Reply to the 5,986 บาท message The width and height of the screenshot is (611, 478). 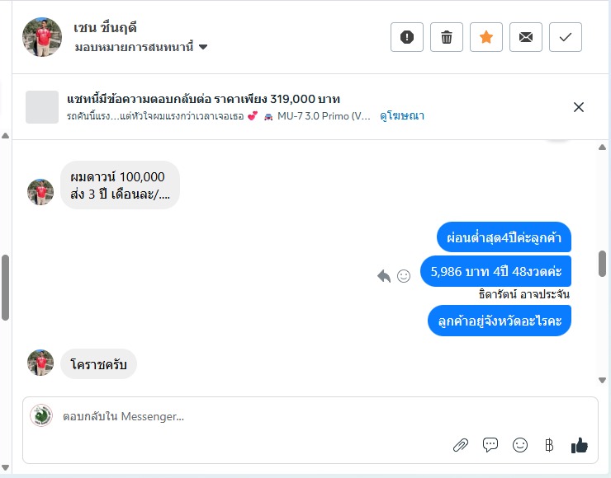coord(384,276)
